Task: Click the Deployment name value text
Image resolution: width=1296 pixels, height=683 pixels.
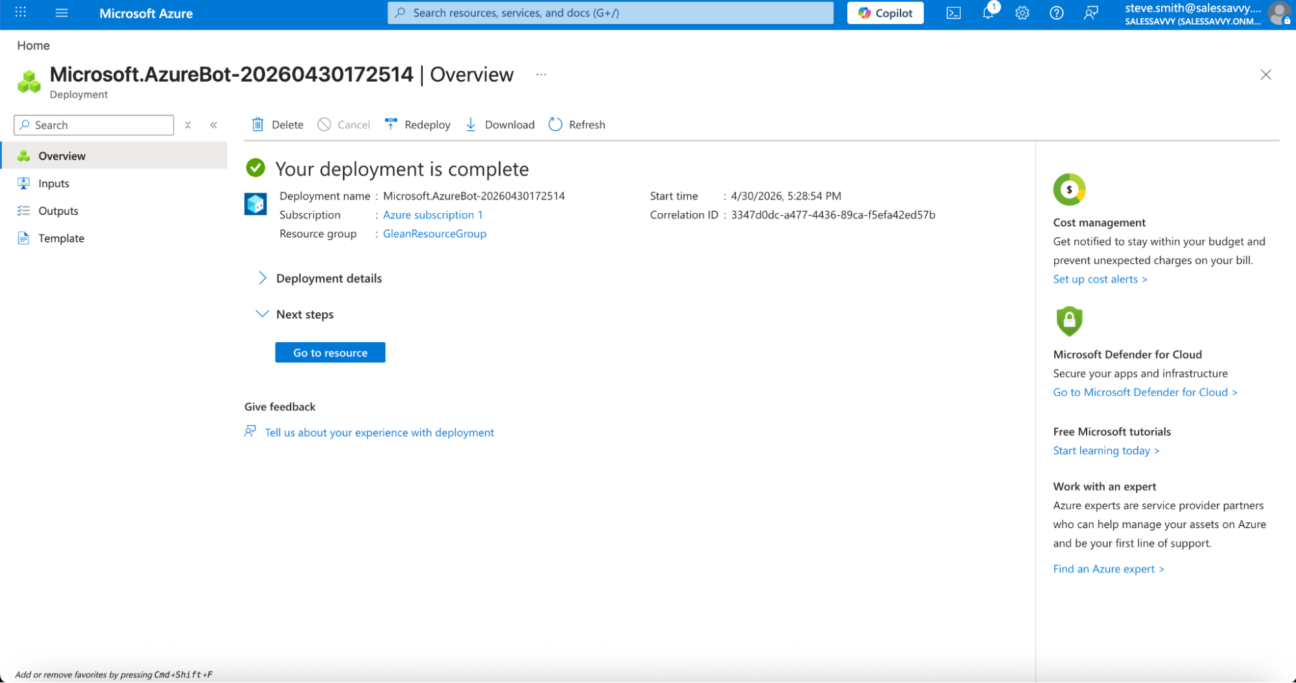Action: 474,196
